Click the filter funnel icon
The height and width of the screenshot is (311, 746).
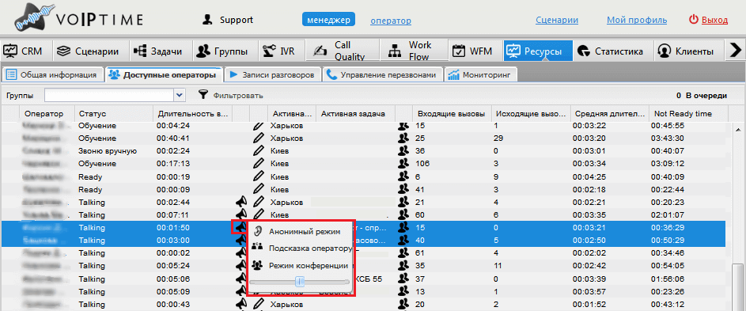(203, 95)
